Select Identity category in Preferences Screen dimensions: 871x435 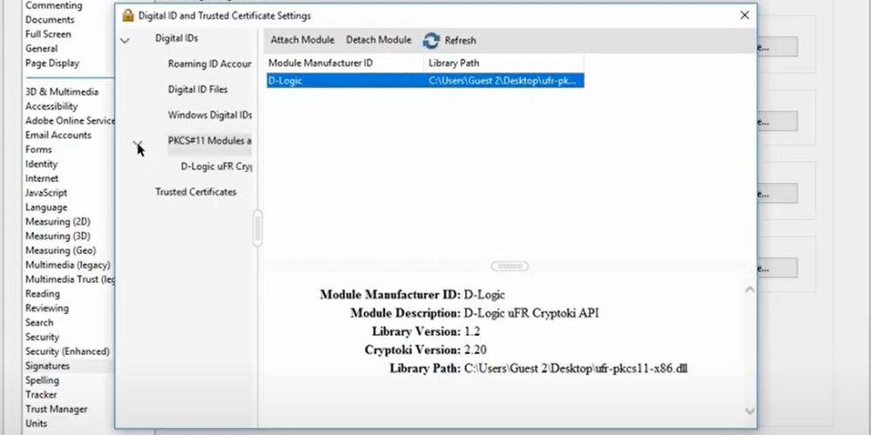41,164
